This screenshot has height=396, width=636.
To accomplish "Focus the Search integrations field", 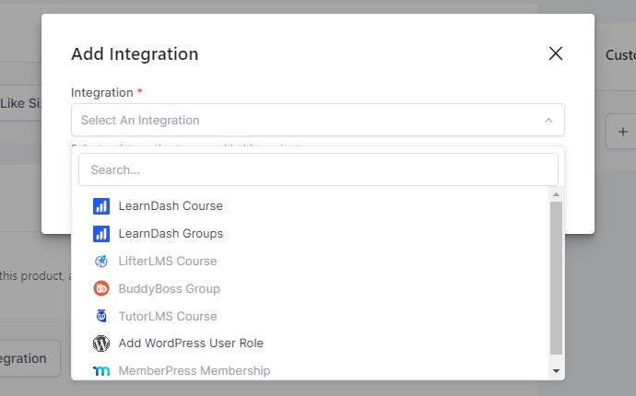I will click(318, 169).
